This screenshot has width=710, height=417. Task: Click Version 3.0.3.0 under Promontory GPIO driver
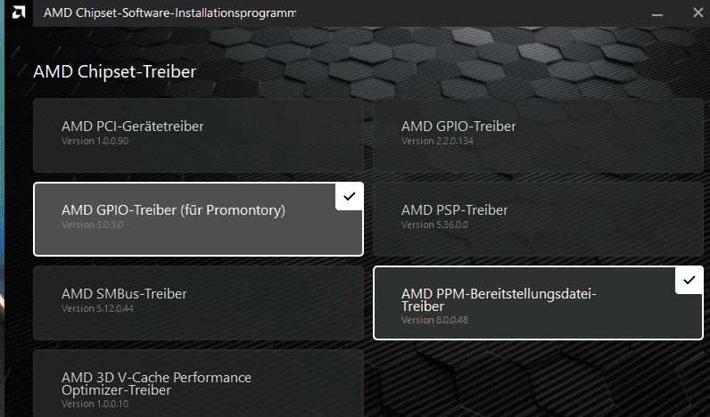coord(93,225)
